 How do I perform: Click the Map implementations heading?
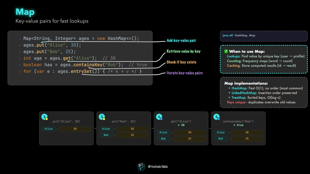[x=246, y=83]
